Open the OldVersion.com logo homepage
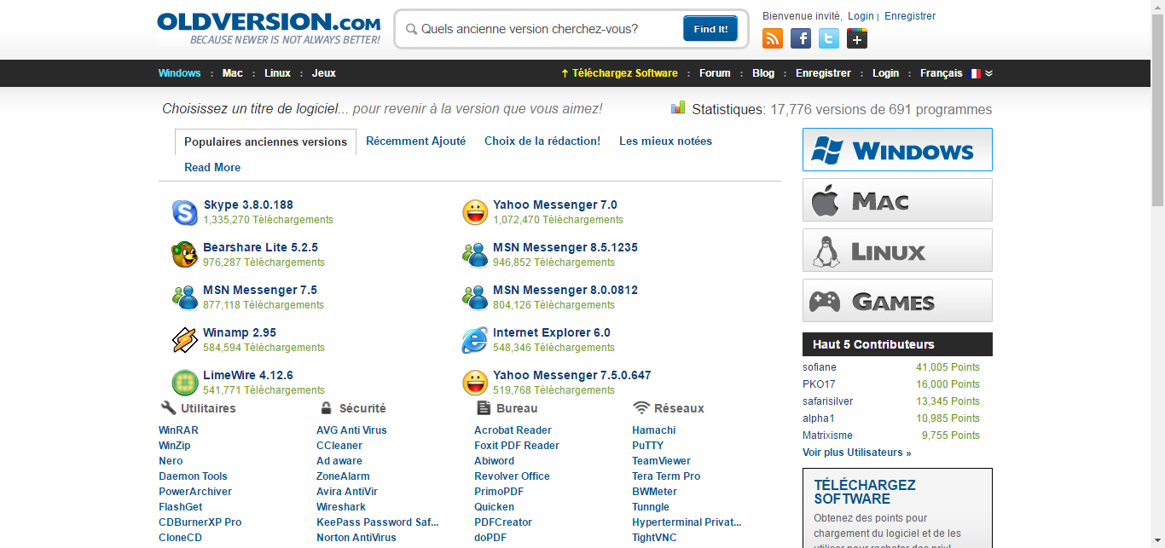The height and width of the screenshot is (548, 1165). point(269,27)
